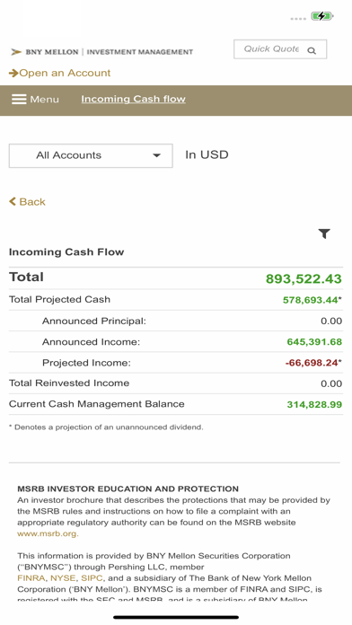The width and height of the screenshot is (352, 625).
Task: Tap the home indicator bar
Action: [x=176, y=618]
